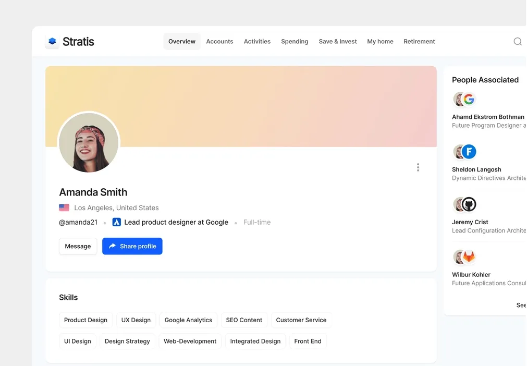
Task: Select the Customer Service skill tag
Action: [x=301, y=320]
